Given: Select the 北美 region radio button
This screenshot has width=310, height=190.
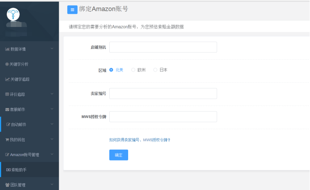Looking at the screenshot, I should [111, 70].
